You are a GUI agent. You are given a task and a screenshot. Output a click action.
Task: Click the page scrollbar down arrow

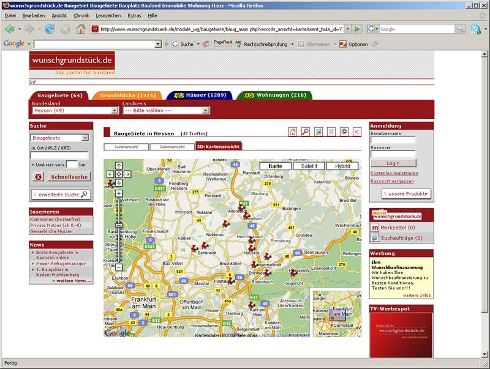[484, 354]
